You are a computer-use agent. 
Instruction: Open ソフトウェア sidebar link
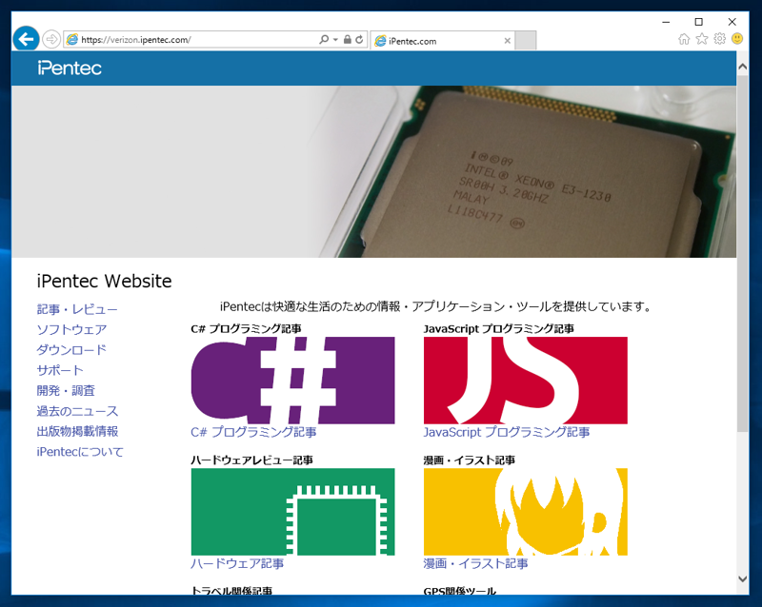click(71, 330)
